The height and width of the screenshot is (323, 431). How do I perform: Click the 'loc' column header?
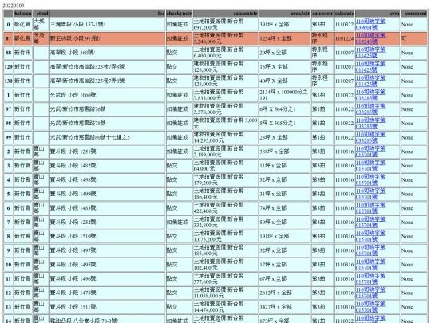107,14
